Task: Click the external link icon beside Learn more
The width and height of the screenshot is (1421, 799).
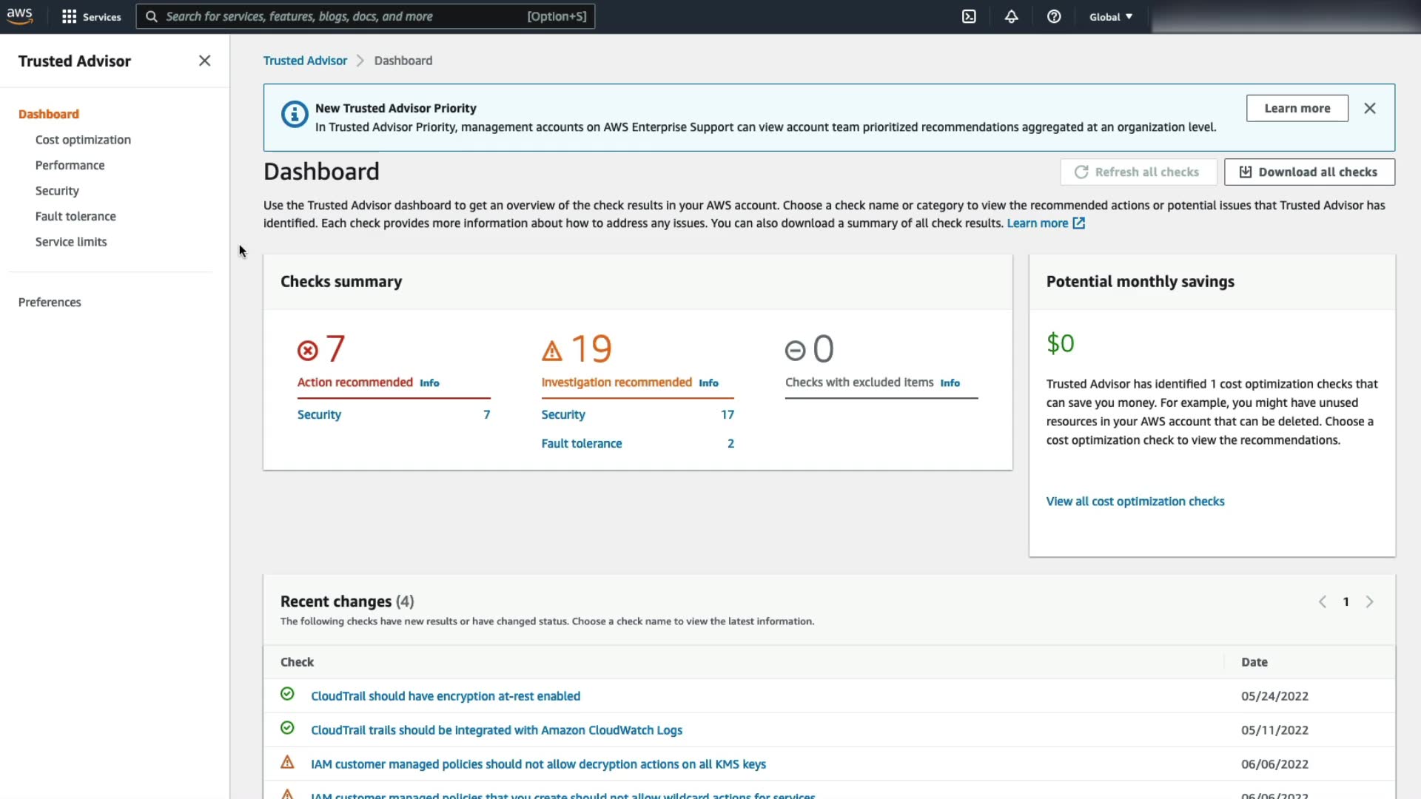Action: [1079, 223]
